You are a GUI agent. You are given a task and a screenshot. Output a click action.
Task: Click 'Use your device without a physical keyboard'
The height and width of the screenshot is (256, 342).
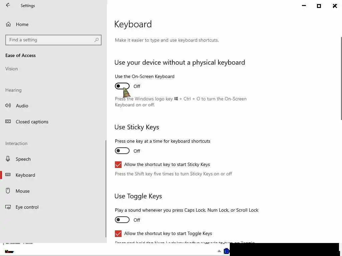(180, 62)
